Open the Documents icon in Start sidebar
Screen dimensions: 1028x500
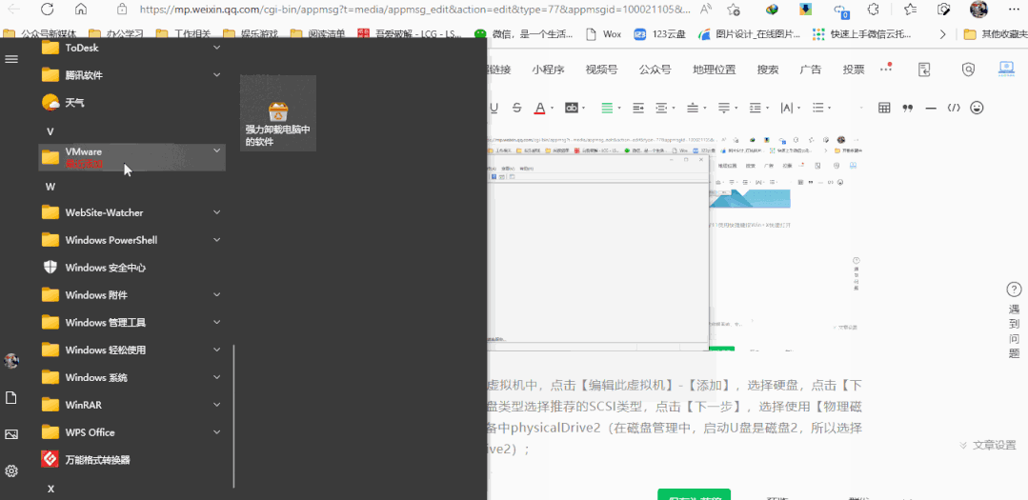(11, 398)
